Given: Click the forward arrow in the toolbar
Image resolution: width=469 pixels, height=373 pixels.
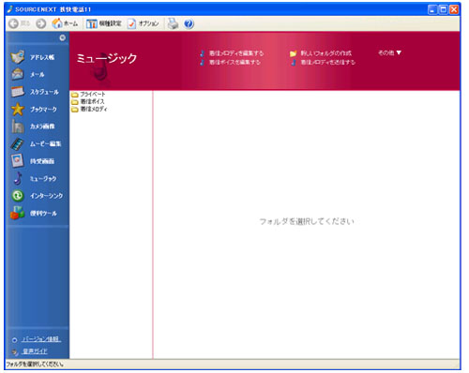Looking at the screenshot, I should tap(40, 23).
